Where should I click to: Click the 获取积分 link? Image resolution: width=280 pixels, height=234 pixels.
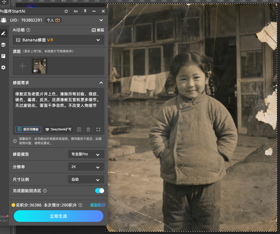(x=98, y=205)
